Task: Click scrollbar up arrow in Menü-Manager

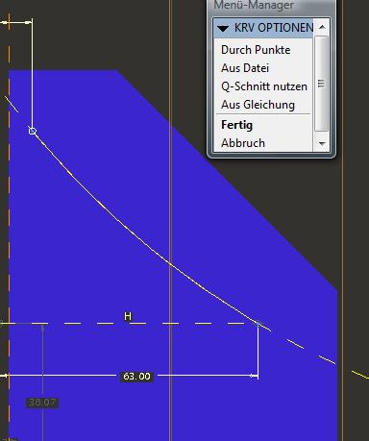Action: click(x=322, y=27)
